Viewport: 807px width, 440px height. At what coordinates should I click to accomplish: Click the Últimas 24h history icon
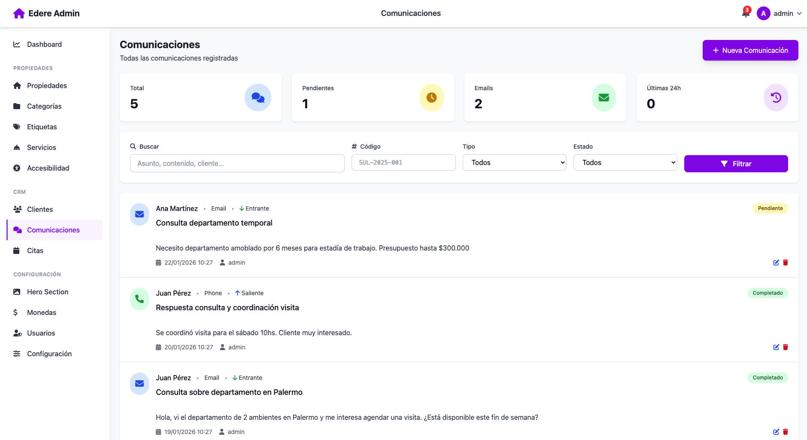(776, 98)
